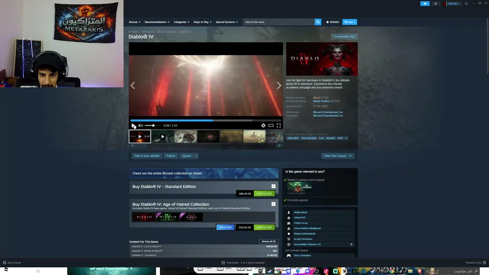Click the Online PvP feature icon
The image size is (489, 275).
click(x=289, y=218)
